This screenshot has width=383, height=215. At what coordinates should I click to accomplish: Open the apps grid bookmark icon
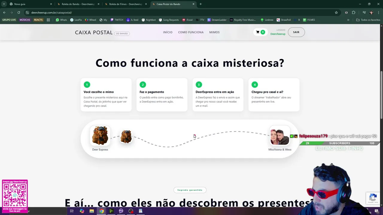coord(48,20)
